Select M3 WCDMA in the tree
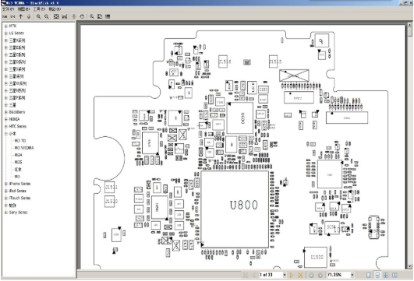 click(x=24, y=148)
